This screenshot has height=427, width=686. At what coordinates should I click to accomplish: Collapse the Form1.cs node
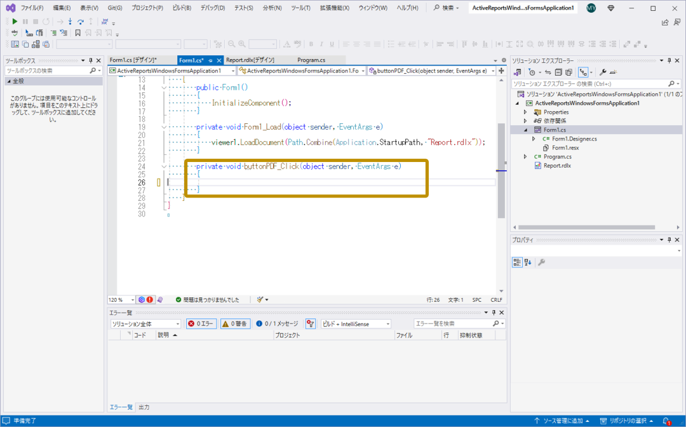click(525, 130)
